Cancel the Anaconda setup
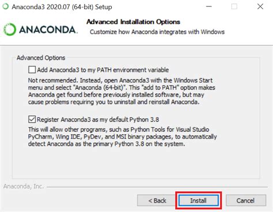The height and width of the screenshot is (212, 273). [246, 200]
